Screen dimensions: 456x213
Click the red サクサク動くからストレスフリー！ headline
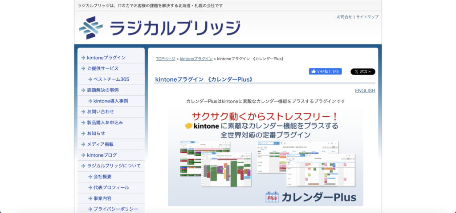point(265,117)
